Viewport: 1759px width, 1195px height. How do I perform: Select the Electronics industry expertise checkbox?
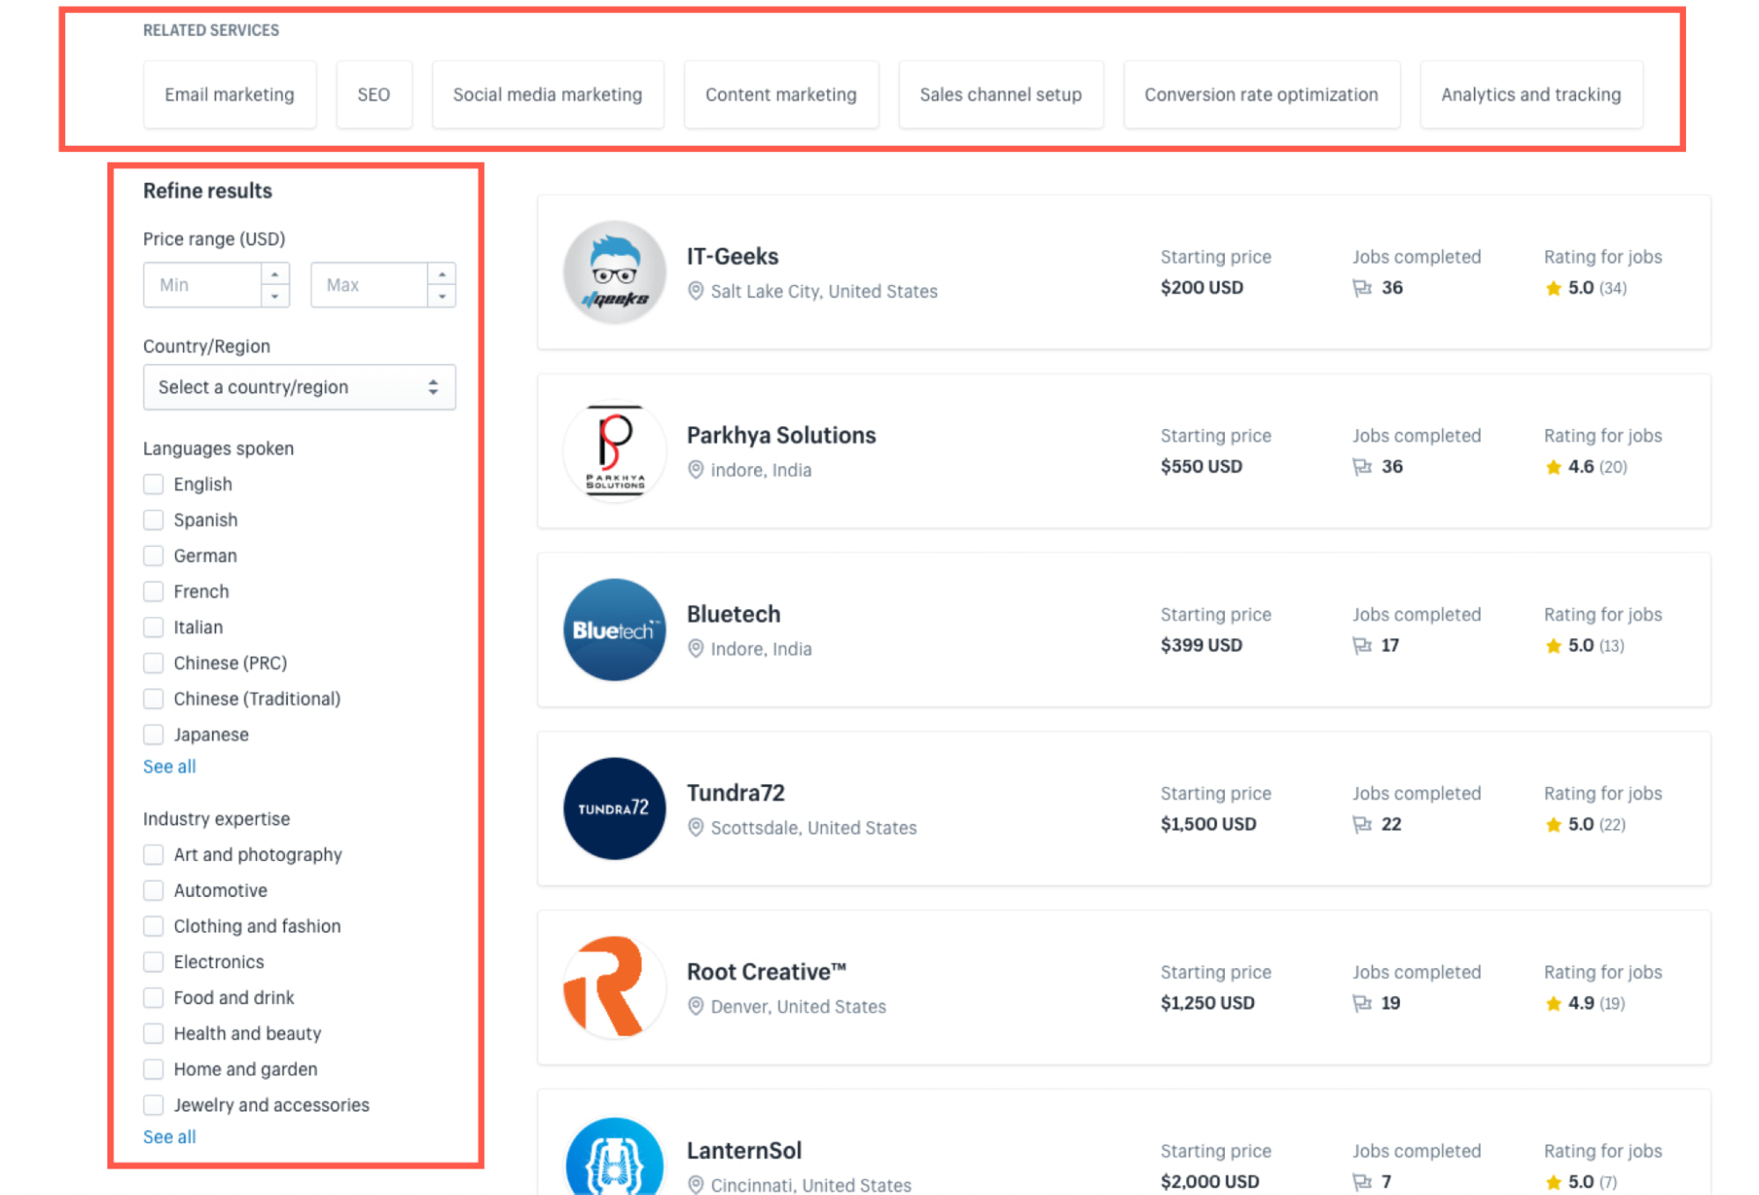click(x=153, y=961)
